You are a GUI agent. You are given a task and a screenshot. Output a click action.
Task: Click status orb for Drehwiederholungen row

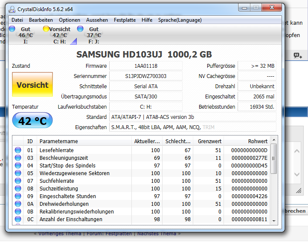[18, 204]
